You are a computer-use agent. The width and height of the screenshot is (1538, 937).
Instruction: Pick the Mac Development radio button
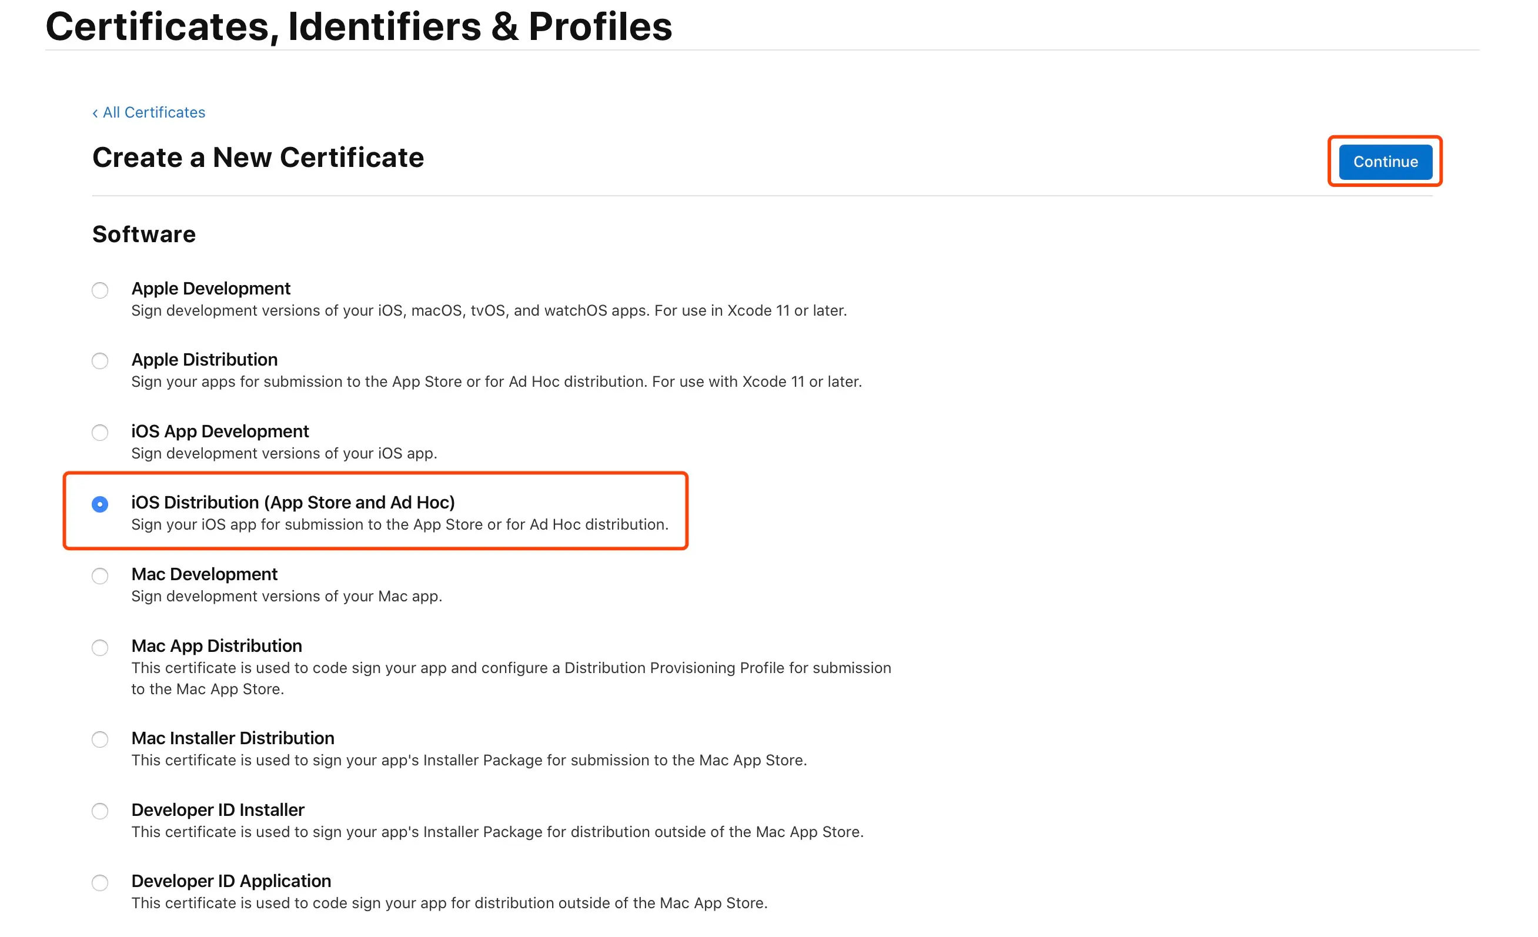[100, 575]
